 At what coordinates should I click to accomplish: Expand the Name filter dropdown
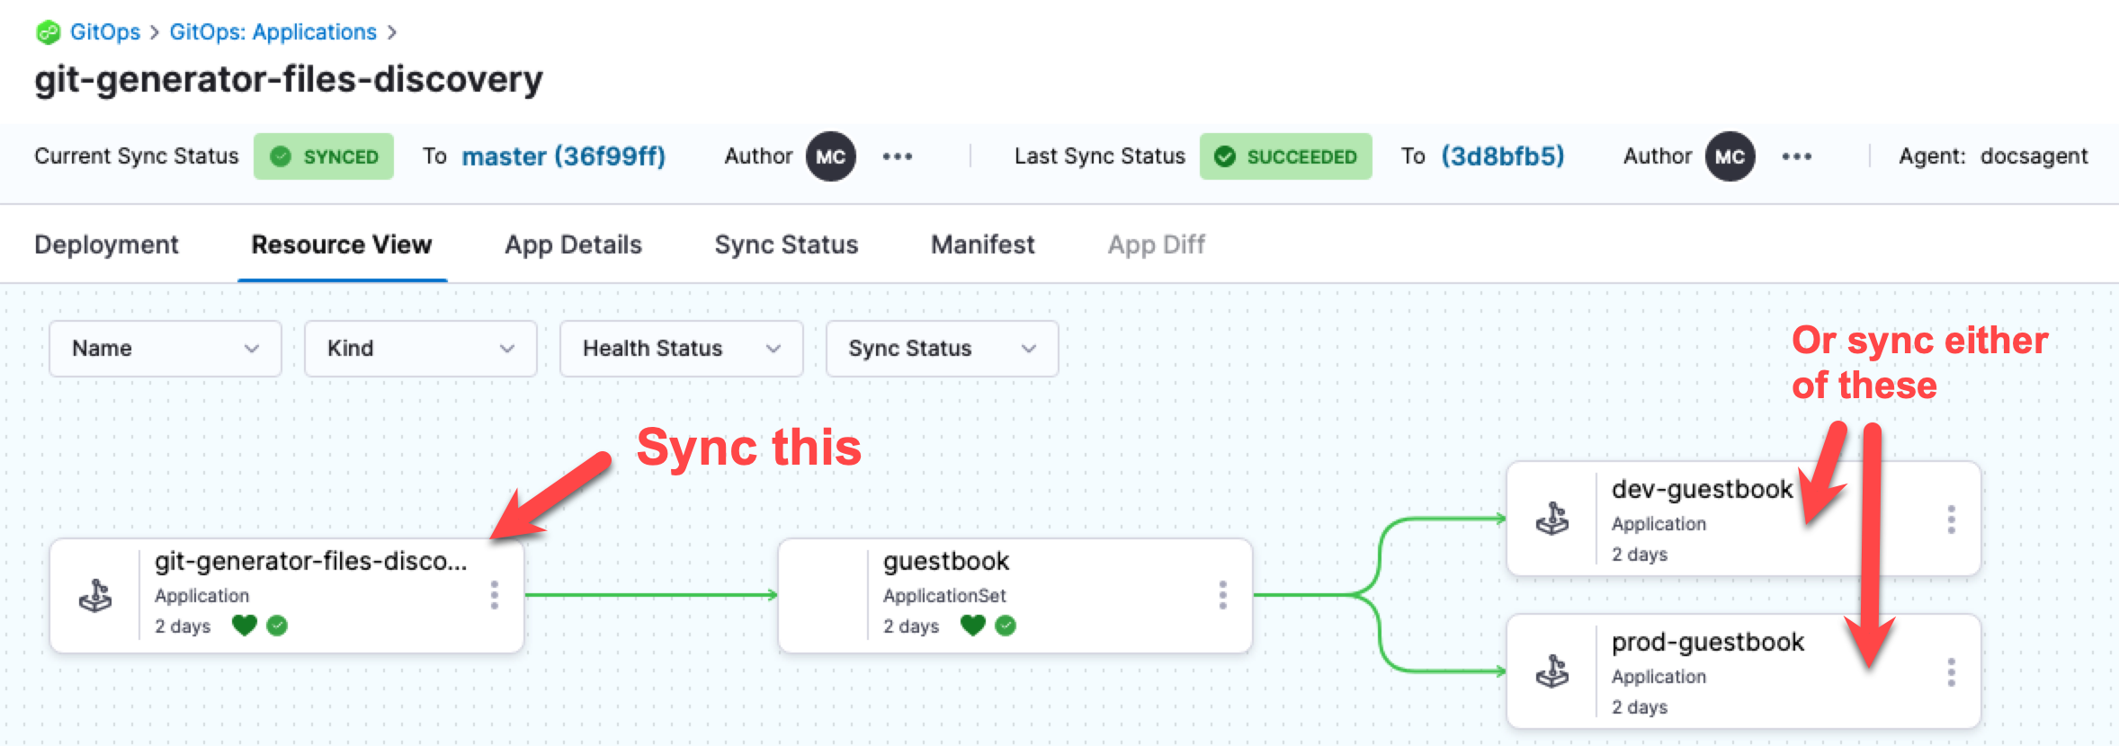click(165, 349)
